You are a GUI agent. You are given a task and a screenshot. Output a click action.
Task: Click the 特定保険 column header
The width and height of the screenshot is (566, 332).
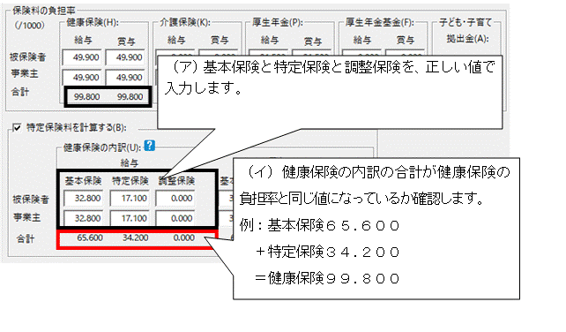coord(130,181)
